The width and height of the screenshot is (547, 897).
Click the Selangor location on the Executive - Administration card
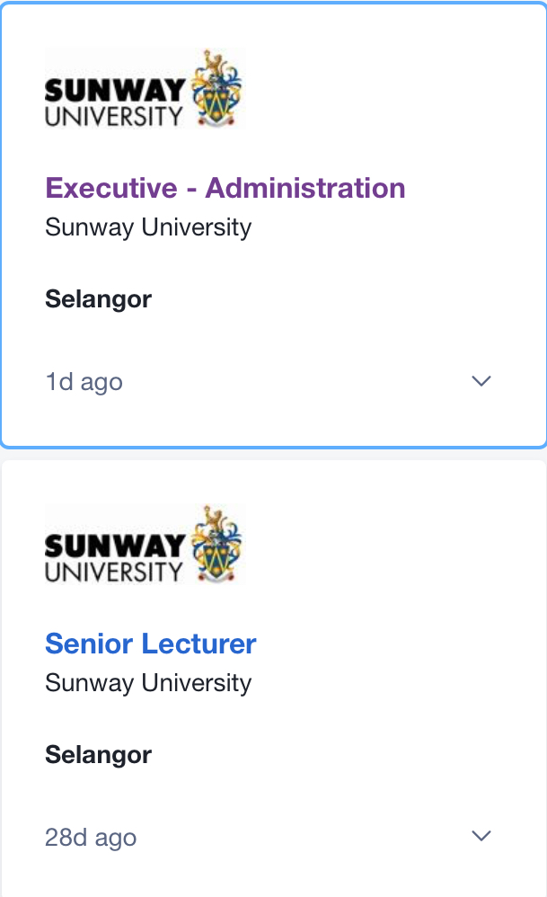pos(99,299)
